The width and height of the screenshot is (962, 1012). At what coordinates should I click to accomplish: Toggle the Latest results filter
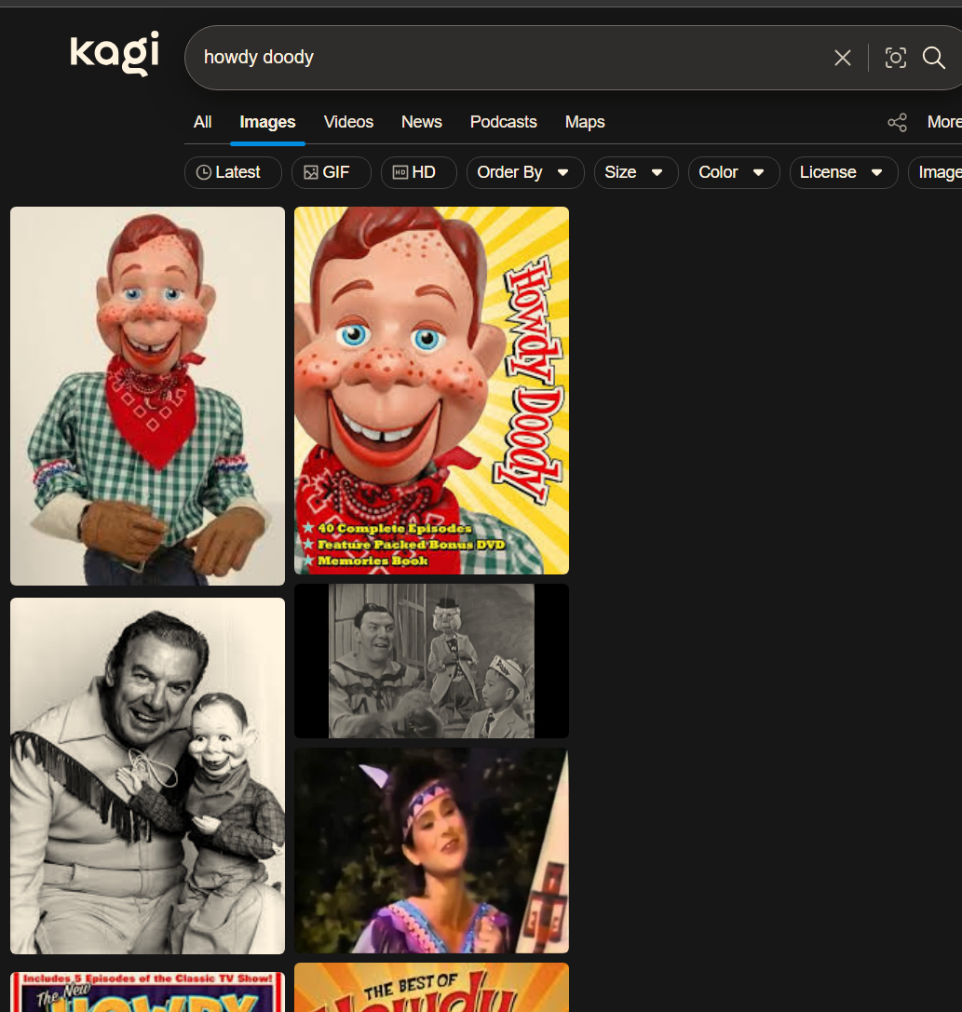click(x=233, y=172)
